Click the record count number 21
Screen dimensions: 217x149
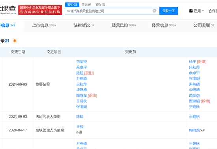click(x=7, y=41)
